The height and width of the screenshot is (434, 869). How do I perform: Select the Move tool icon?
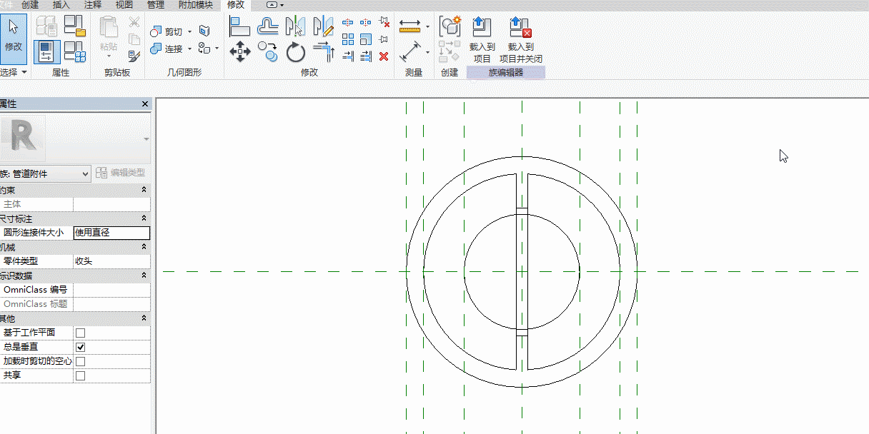239,51
